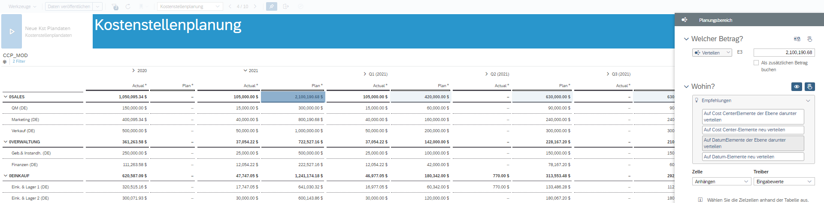Expand the Q3 (2021) column
This screenshot has height=203, width=824.
(608, 74)
